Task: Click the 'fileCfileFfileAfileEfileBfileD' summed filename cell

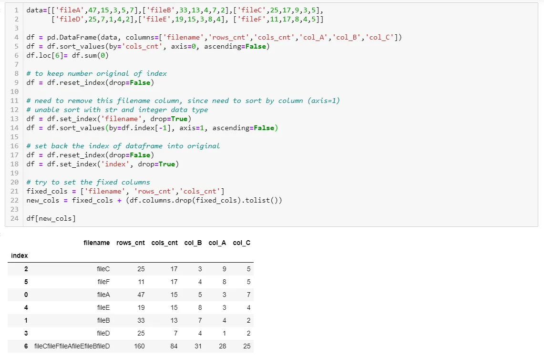Action: click(x=72, y=346)
